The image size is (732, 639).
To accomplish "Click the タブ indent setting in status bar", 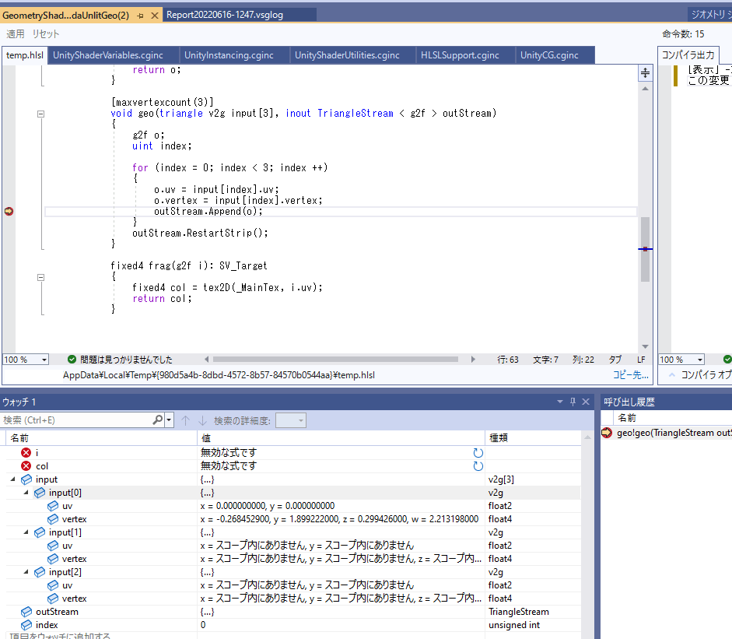I will point(615,360).
